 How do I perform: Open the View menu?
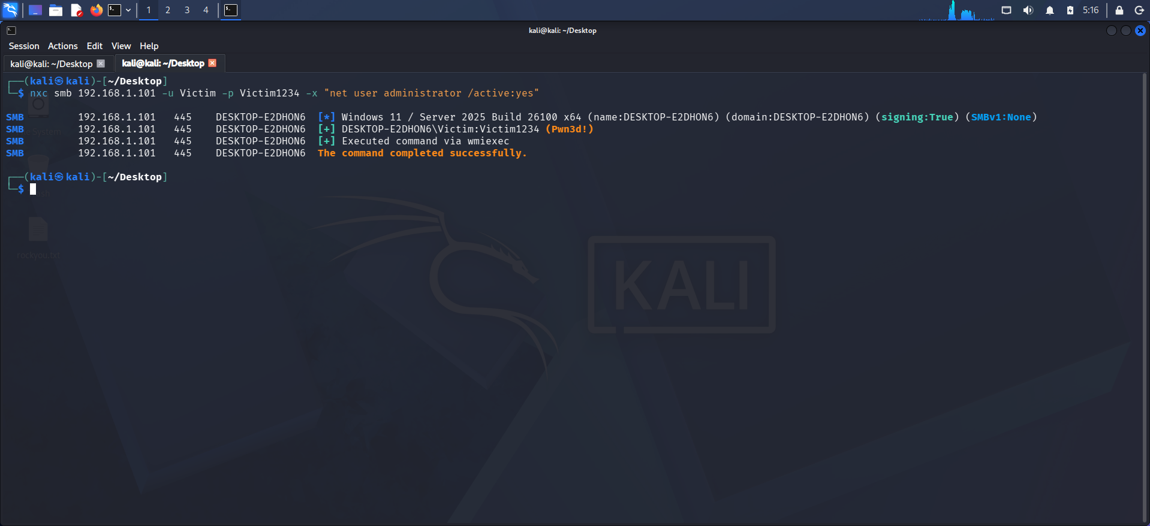tap(121, 46)
